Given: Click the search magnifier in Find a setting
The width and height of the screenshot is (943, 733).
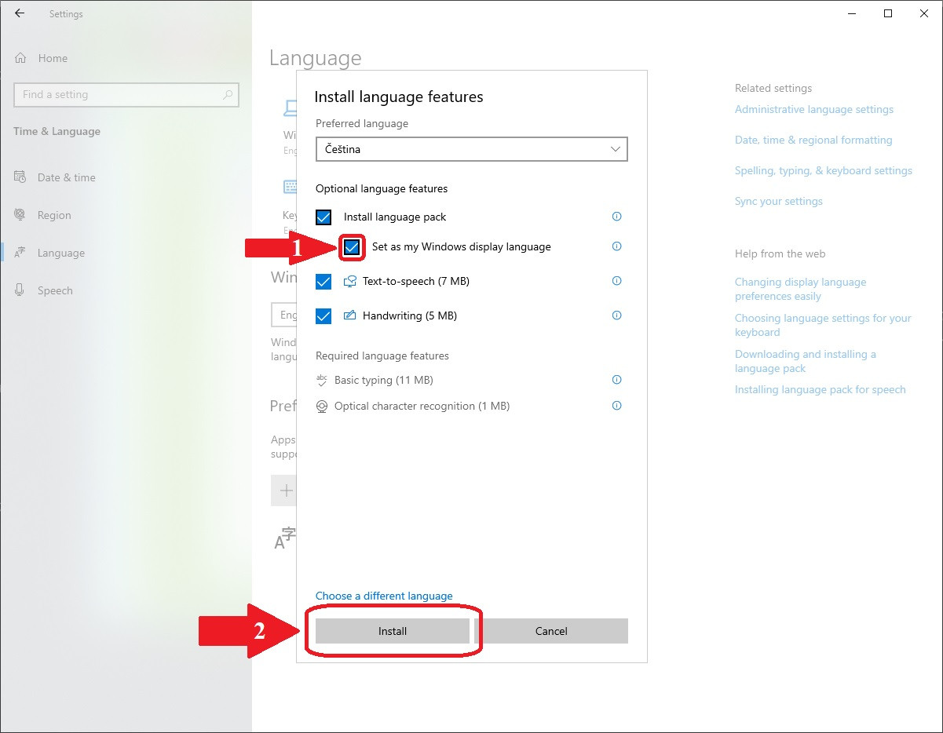Looking at the screenshot, I should click(x=228, y=94).
